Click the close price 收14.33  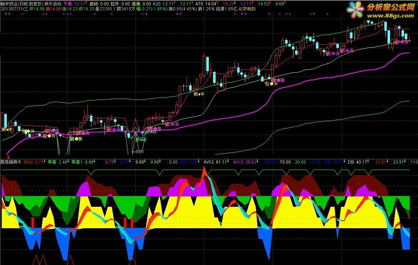point(86,9)
